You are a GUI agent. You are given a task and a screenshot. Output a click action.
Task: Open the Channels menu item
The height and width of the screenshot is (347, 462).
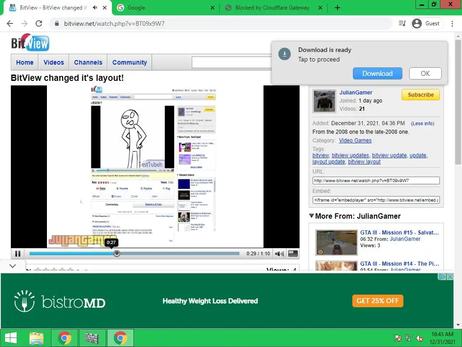pyautogui.click(x=88, y=62)
